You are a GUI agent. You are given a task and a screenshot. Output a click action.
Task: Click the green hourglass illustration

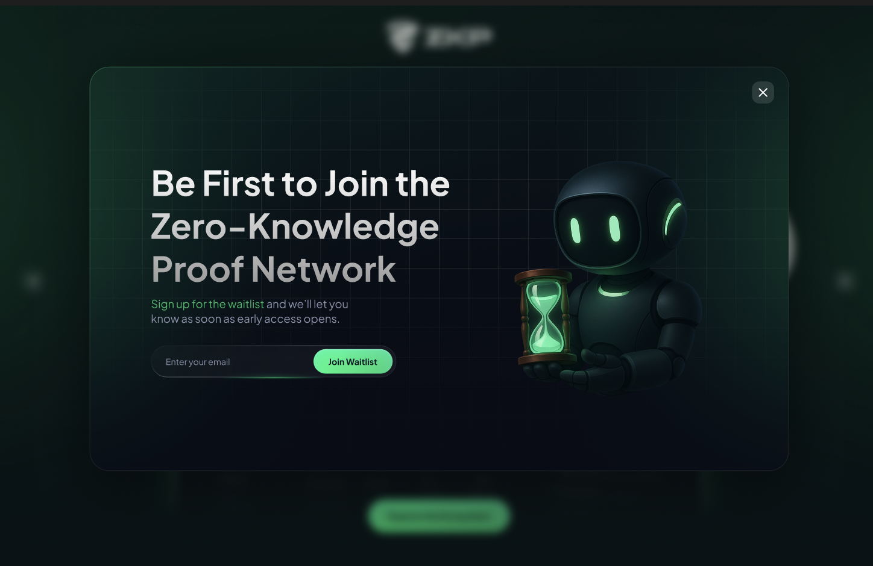click(544, 317)
